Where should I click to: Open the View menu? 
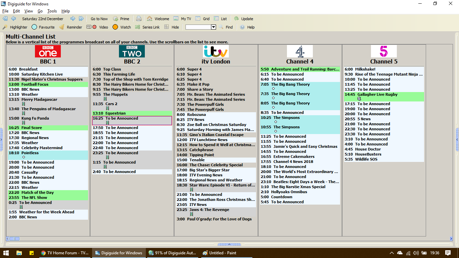point(29,11)
